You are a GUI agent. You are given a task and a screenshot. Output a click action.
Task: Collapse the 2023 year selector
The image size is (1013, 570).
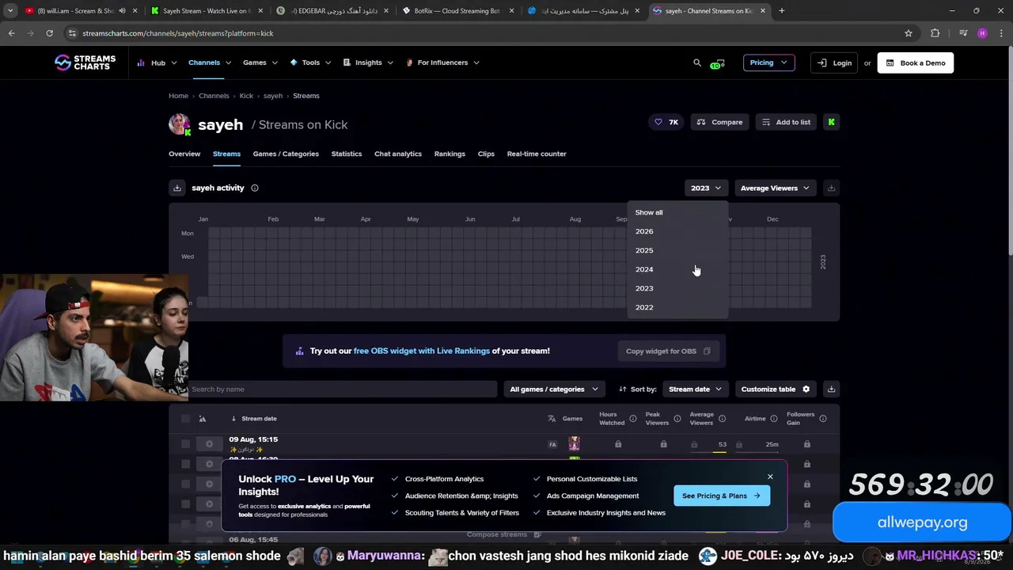tap(705, 188)
